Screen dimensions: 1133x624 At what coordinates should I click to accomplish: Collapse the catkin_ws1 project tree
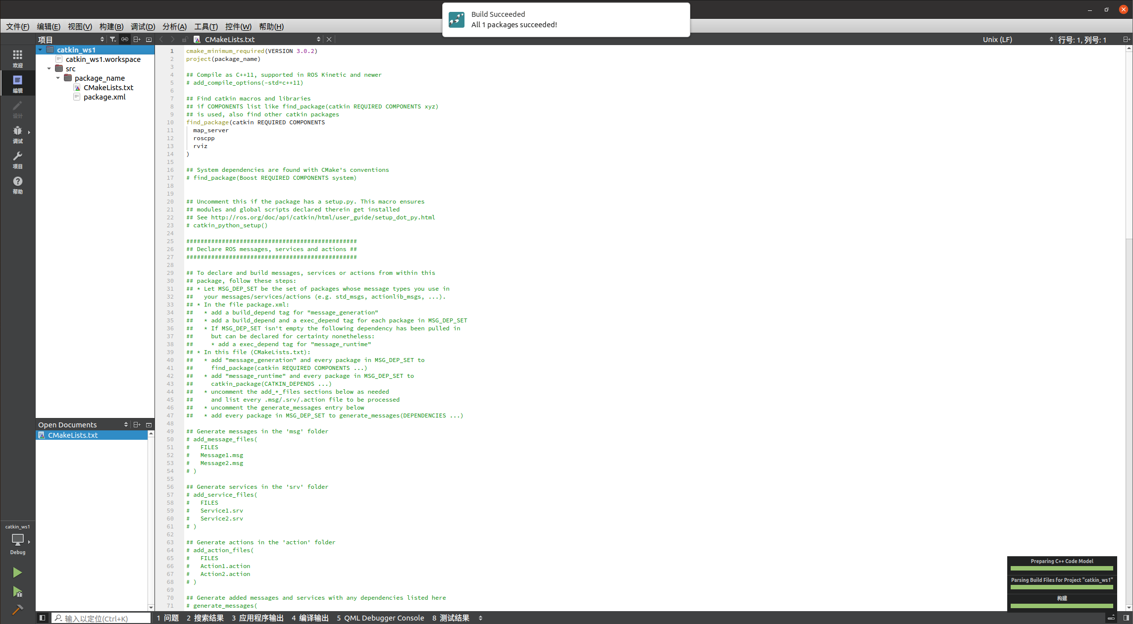[40, 50]
